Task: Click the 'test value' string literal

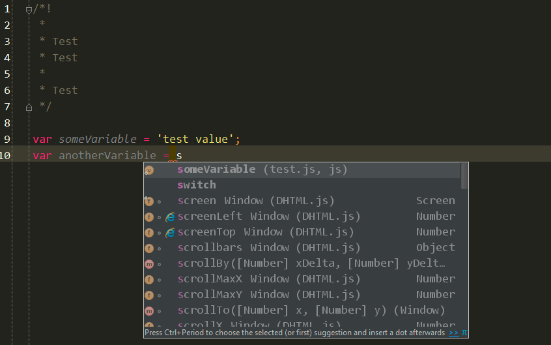Action: click(x=195, y=140)
